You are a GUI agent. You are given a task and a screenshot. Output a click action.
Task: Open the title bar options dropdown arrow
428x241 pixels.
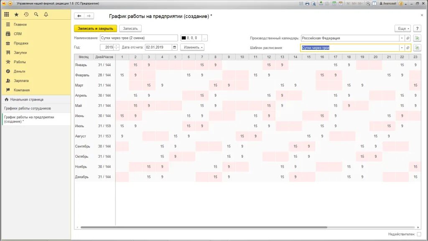pyautogui.click(x=406, y=4)
